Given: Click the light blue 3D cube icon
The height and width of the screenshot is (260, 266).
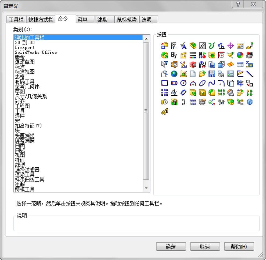Looking at the screenshot, I should (250, 102).
